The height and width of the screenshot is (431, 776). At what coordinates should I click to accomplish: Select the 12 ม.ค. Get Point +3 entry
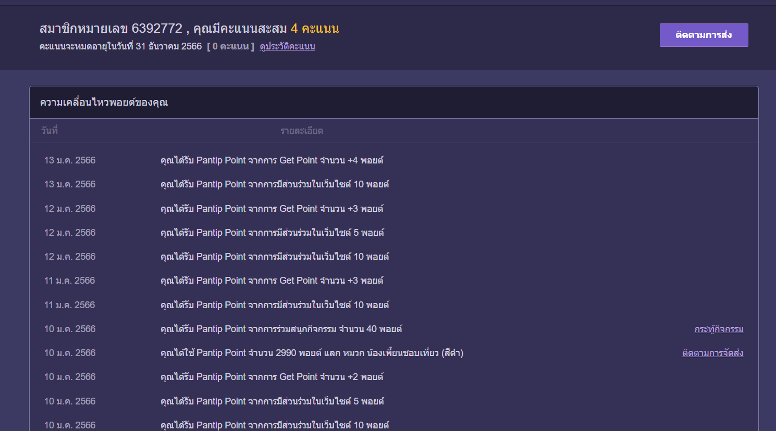tap(272, 209)
